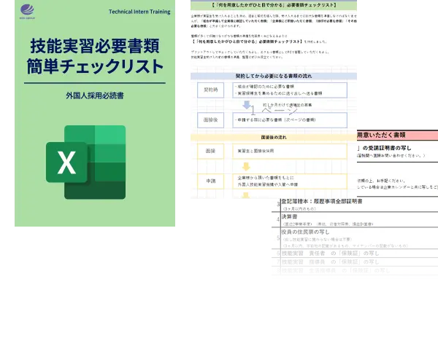The width and height of the screenshot is (438, 341).
Task: Click the title line 簡単チェックリスト
Action: 95,66
